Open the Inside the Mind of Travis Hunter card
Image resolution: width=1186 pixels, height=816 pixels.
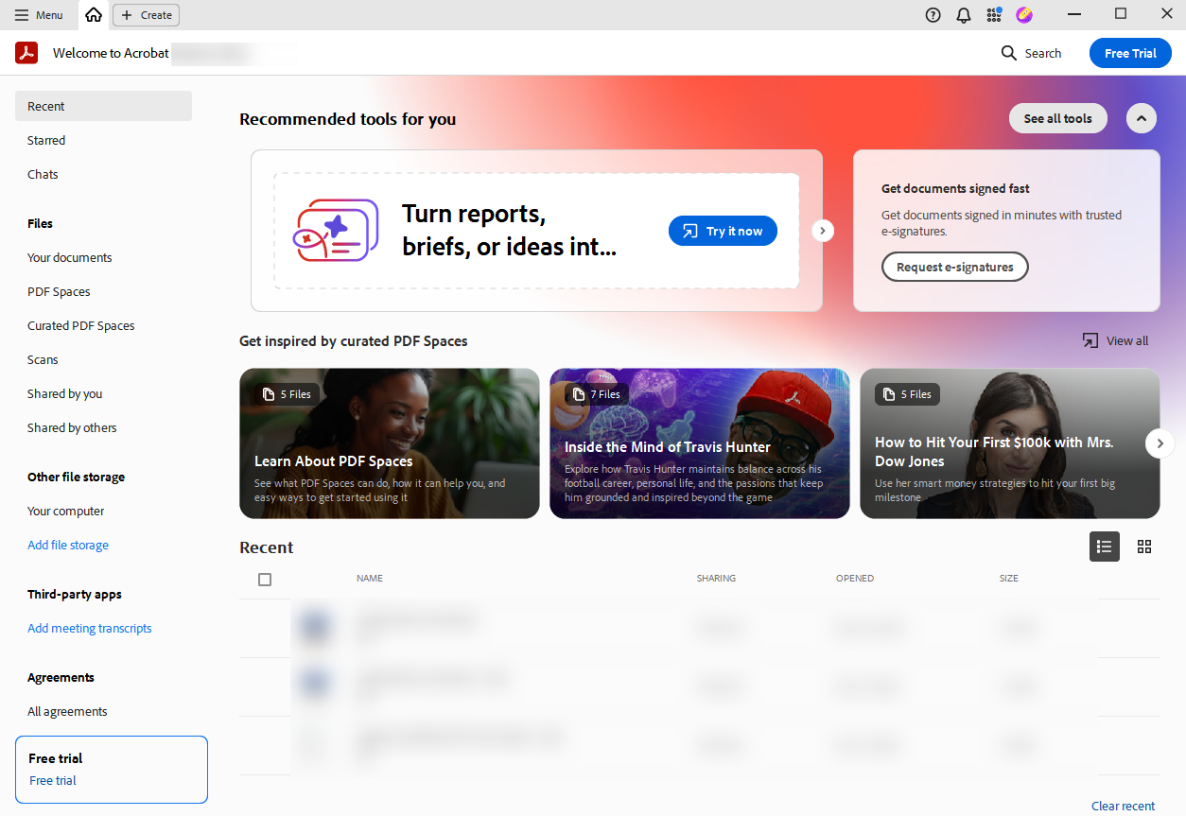pyautogui.click(x=699, y=443)
